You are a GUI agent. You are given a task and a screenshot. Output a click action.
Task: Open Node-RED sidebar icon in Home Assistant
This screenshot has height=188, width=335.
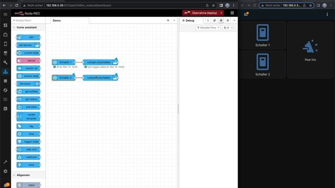point(5,72)
